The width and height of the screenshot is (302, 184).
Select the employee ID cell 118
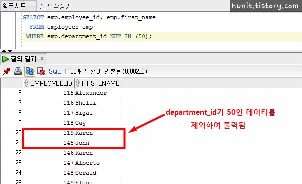coord(49,123)
